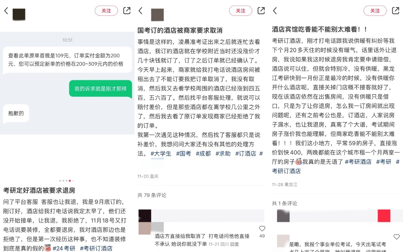Like the comment in right post
Screen dimensions: 403x252
396,237
